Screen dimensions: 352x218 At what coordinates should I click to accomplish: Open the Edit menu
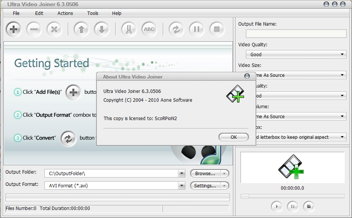[x=39, y=13]
